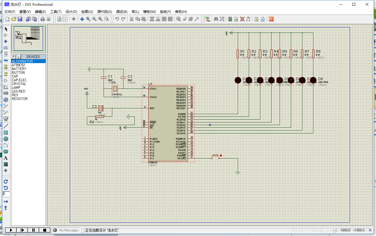The height and width of the screenshot is (236, 376).
Task: Open the 编辑(E) menu
Action: click(40, 12)
